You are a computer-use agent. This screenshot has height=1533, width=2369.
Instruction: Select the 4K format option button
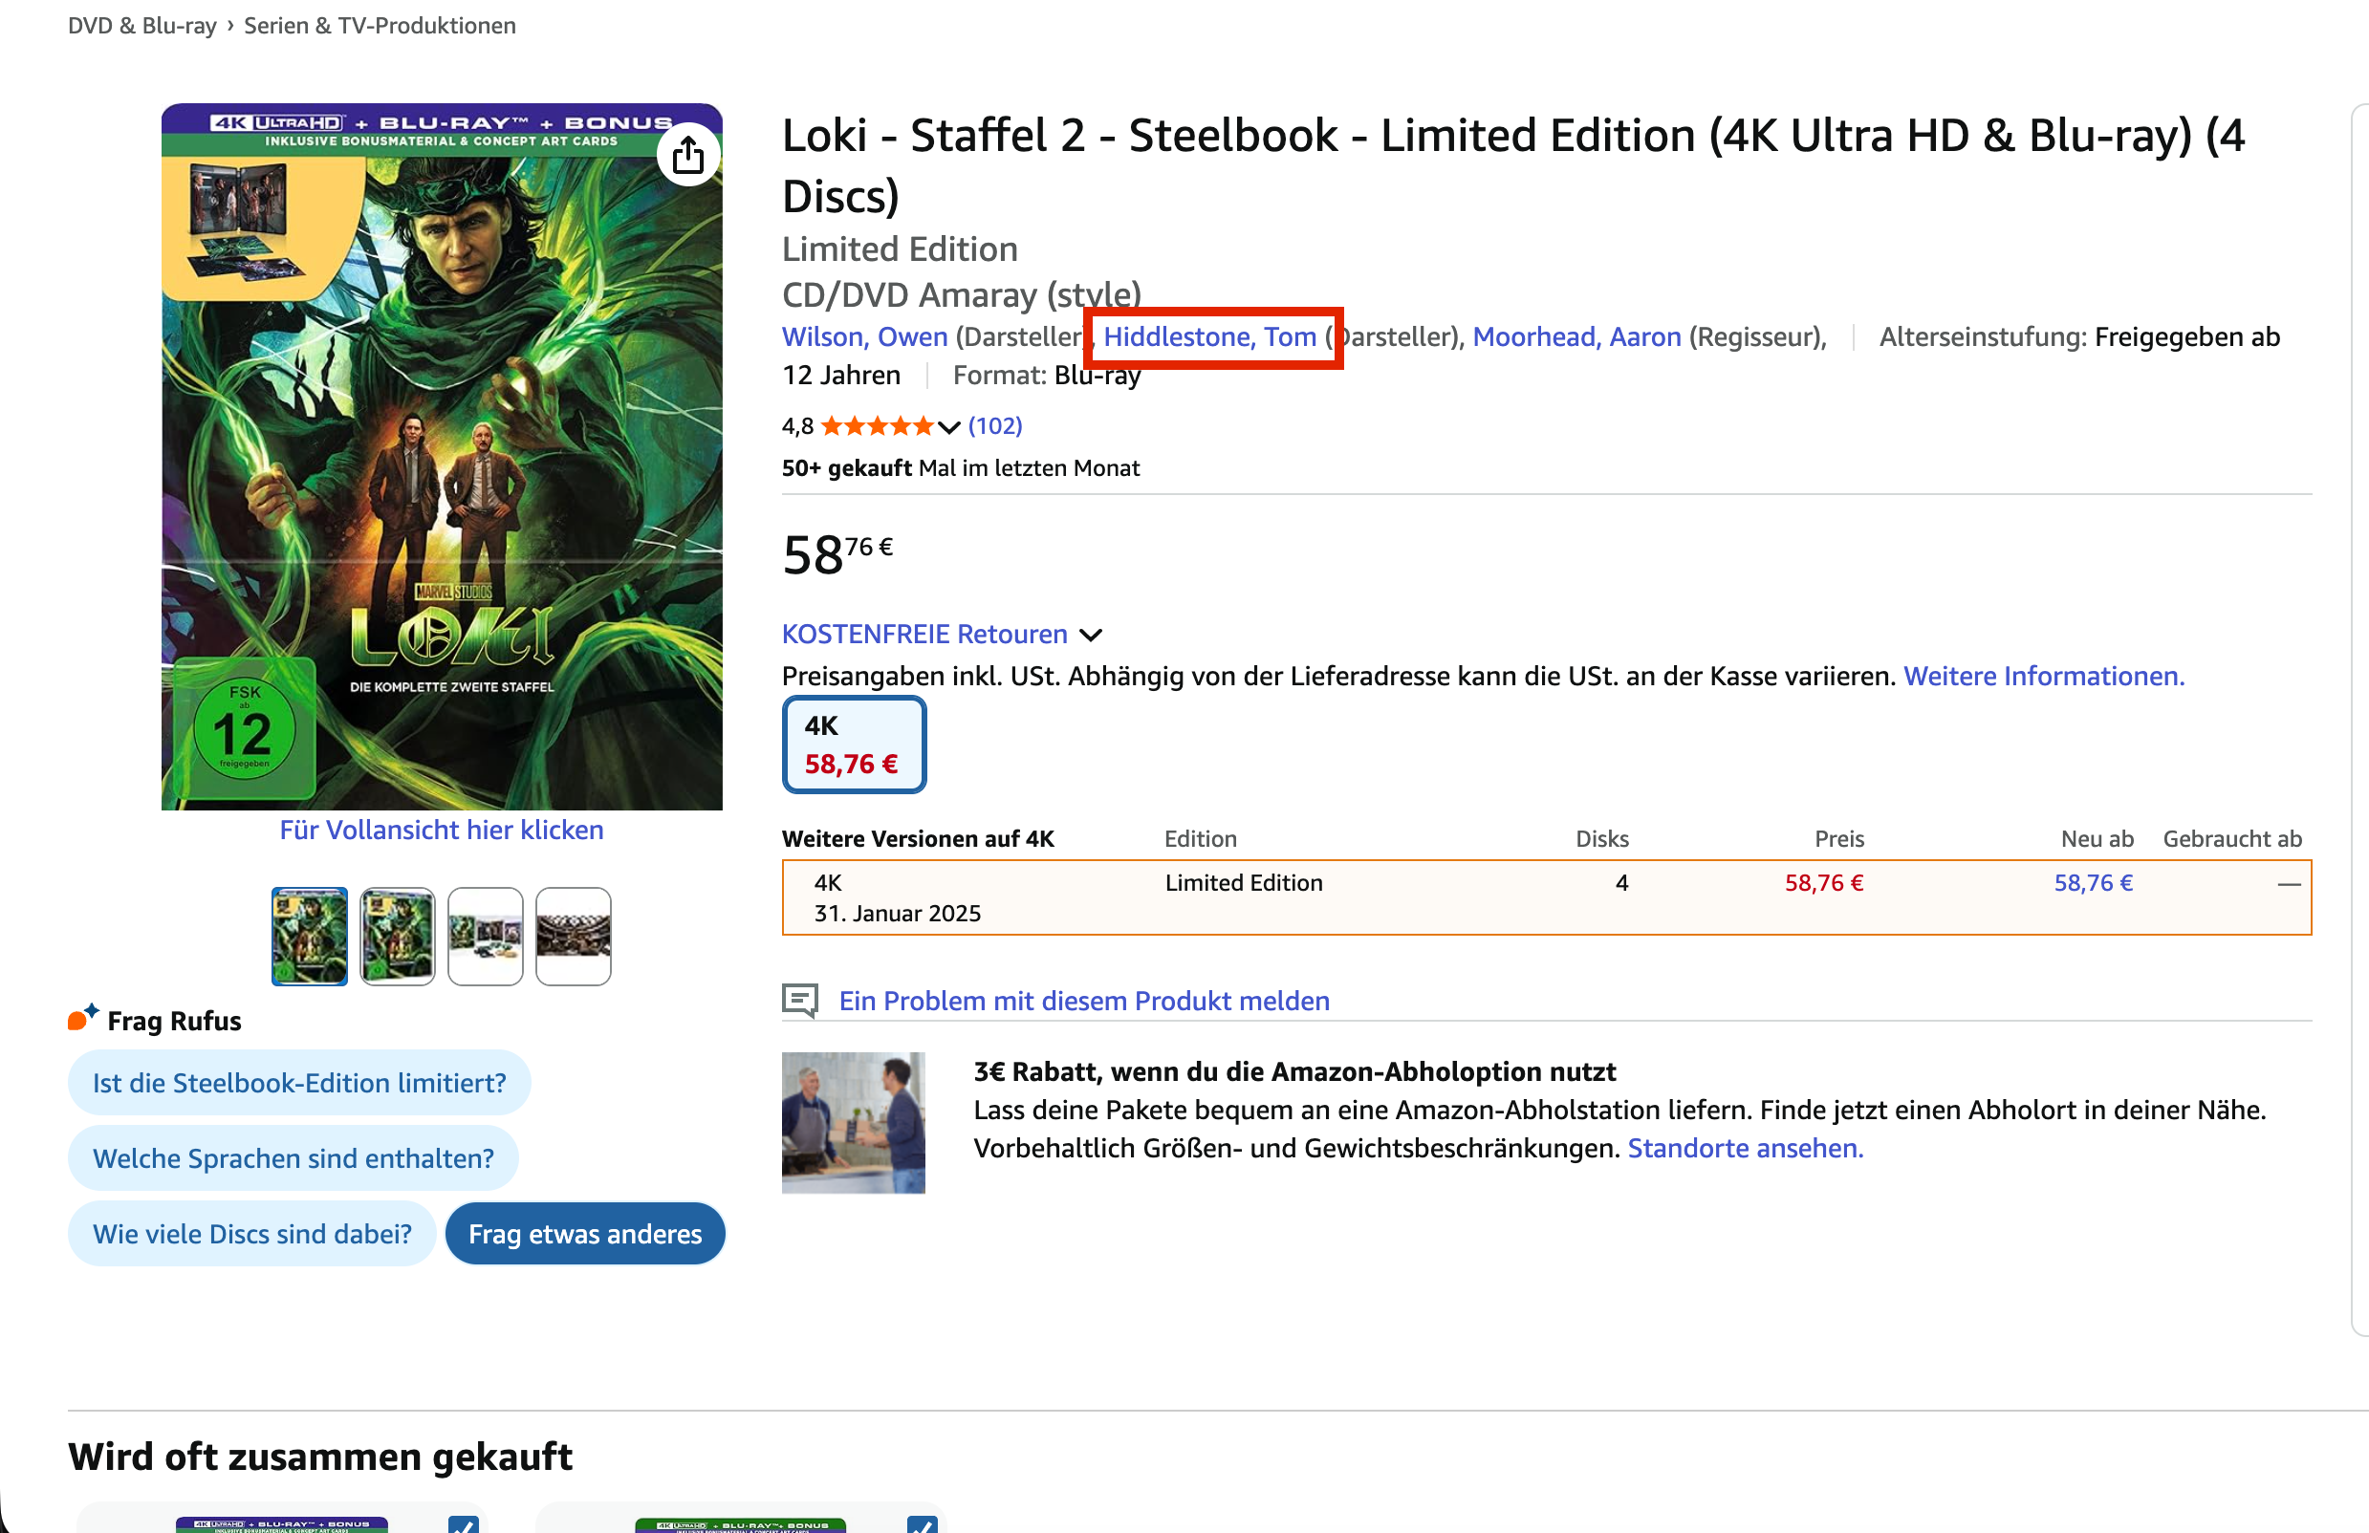coord(854,745)
